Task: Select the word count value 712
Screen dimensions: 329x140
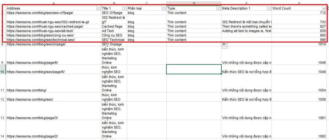Action: [323, 13]
